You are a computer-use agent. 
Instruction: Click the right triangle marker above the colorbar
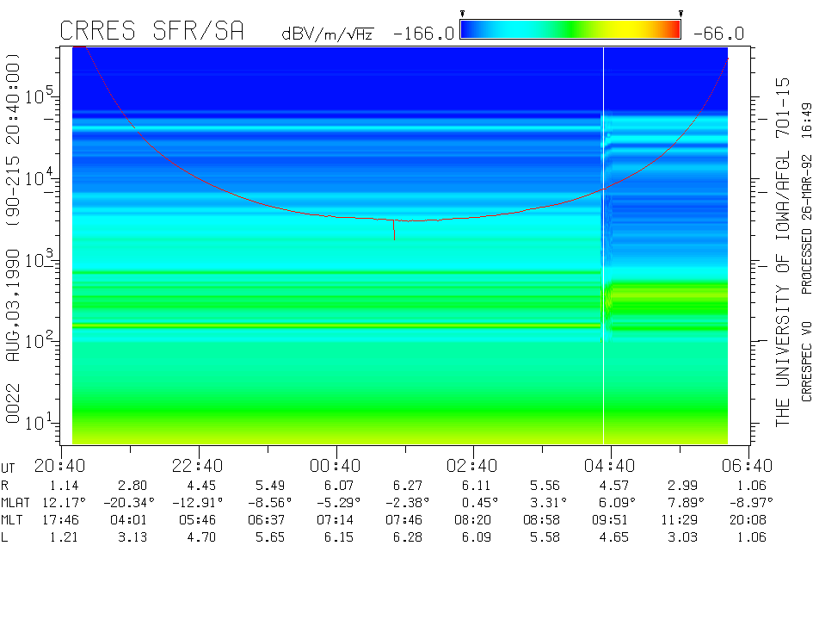coord(681,14)
